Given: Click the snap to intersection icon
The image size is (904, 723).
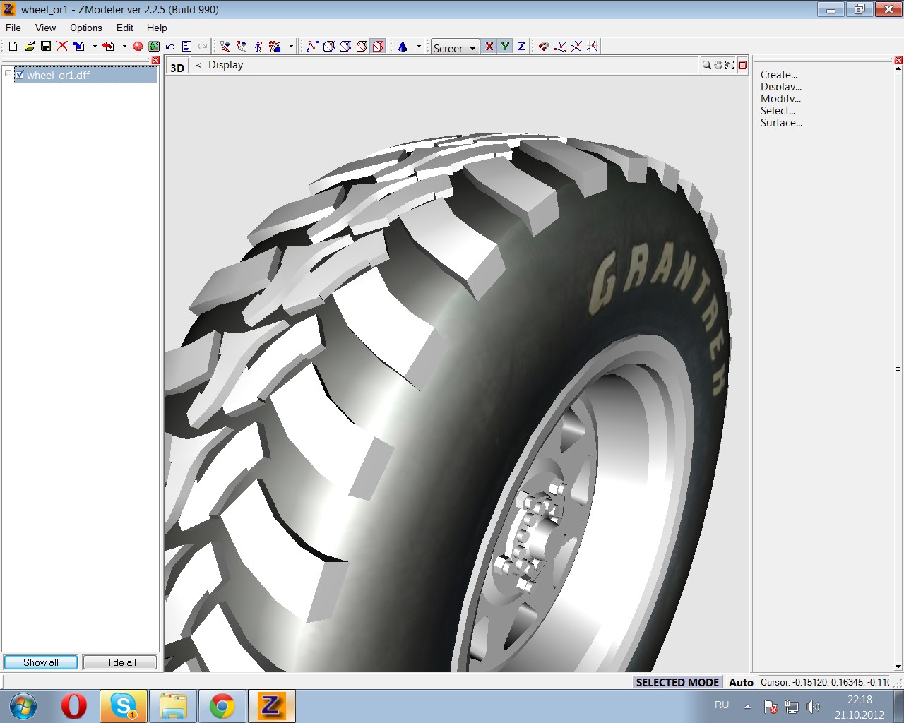Looking at the screenshot, I should [x=576, y=47].
